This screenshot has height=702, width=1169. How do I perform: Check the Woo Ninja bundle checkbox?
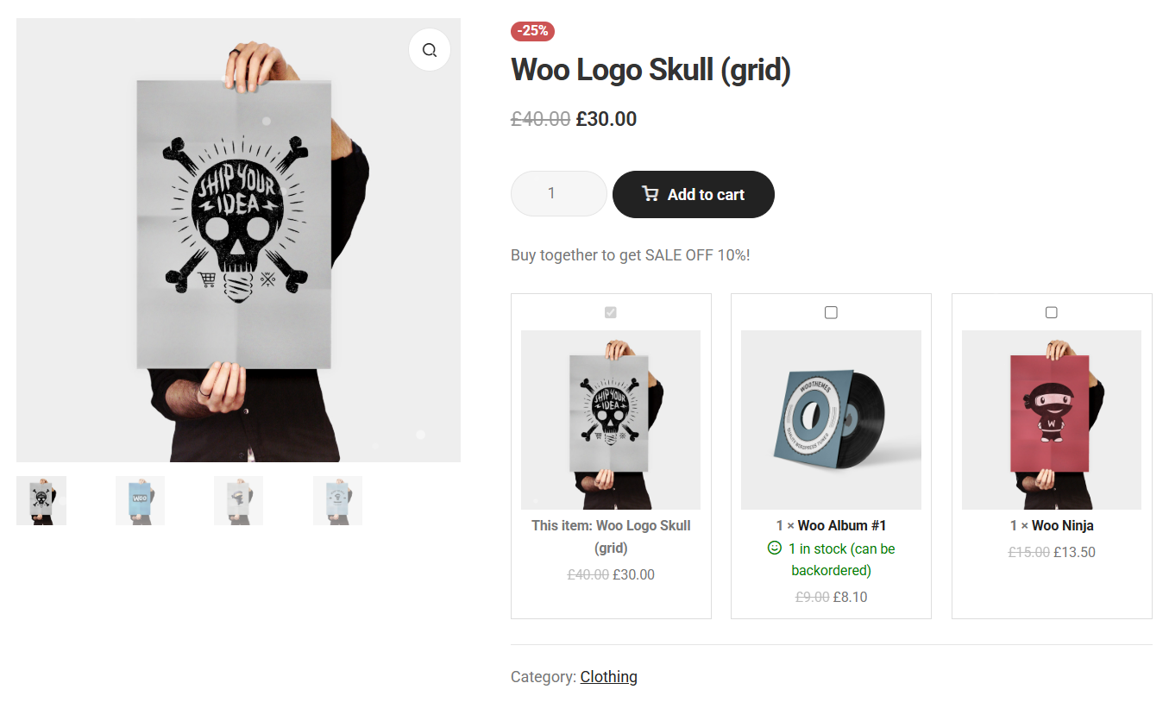click(1051, 312)
